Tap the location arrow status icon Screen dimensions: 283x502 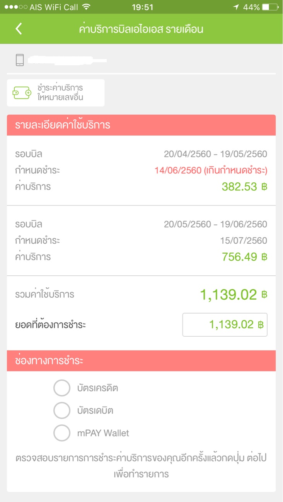(x=236, y=7)
